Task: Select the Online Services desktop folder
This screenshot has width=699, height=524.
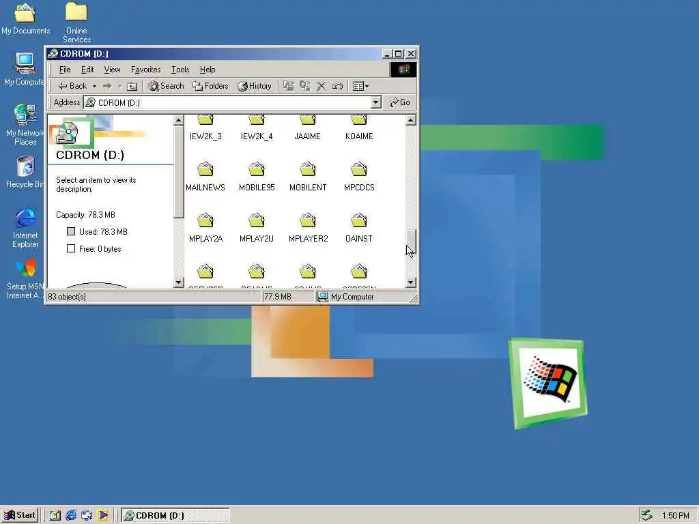Action: click(x=76, y=23)
